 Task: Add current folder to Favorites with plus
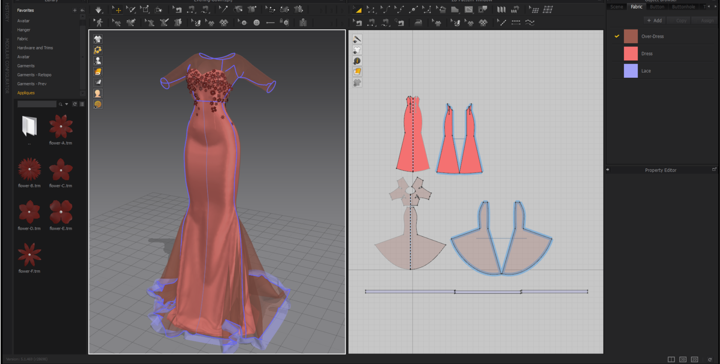point(75,10)
